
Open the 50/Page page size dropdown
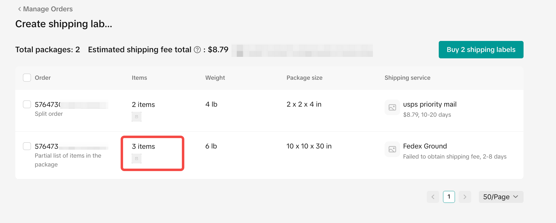tap(501, 197)
